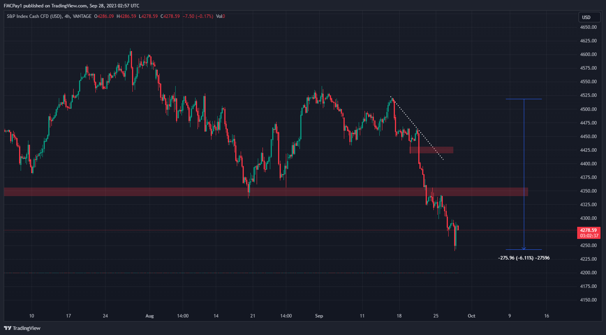606x335 pixels.
Task: Click the 03:02:37 bar countdown timer
Action: click(x=589, y=236)
